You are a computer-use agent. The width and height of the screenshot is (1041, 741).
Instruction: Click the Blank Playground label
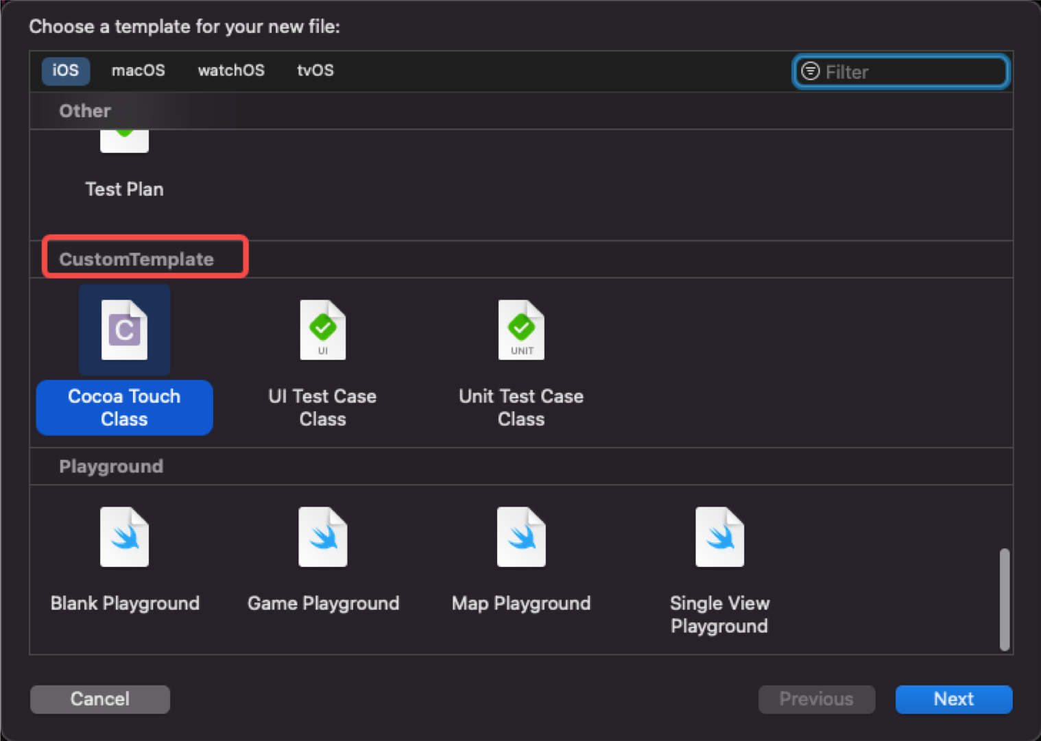(125, 603)
